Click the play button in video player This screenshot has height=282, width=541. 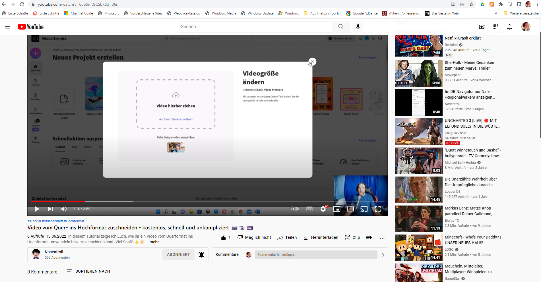point(37,209)
